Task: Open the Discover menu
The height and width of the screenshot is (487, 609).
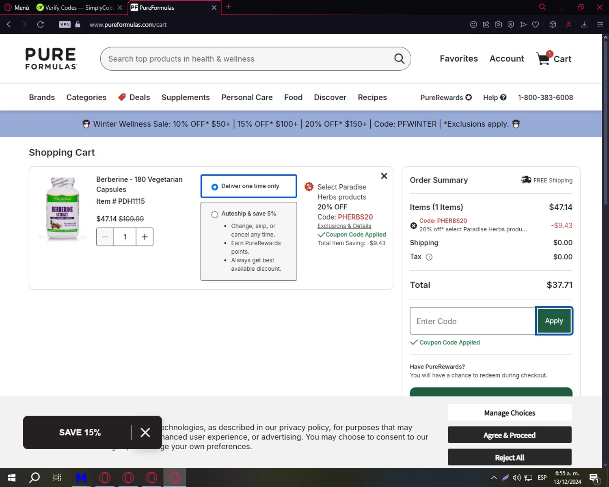Action: tap(330, 97)
